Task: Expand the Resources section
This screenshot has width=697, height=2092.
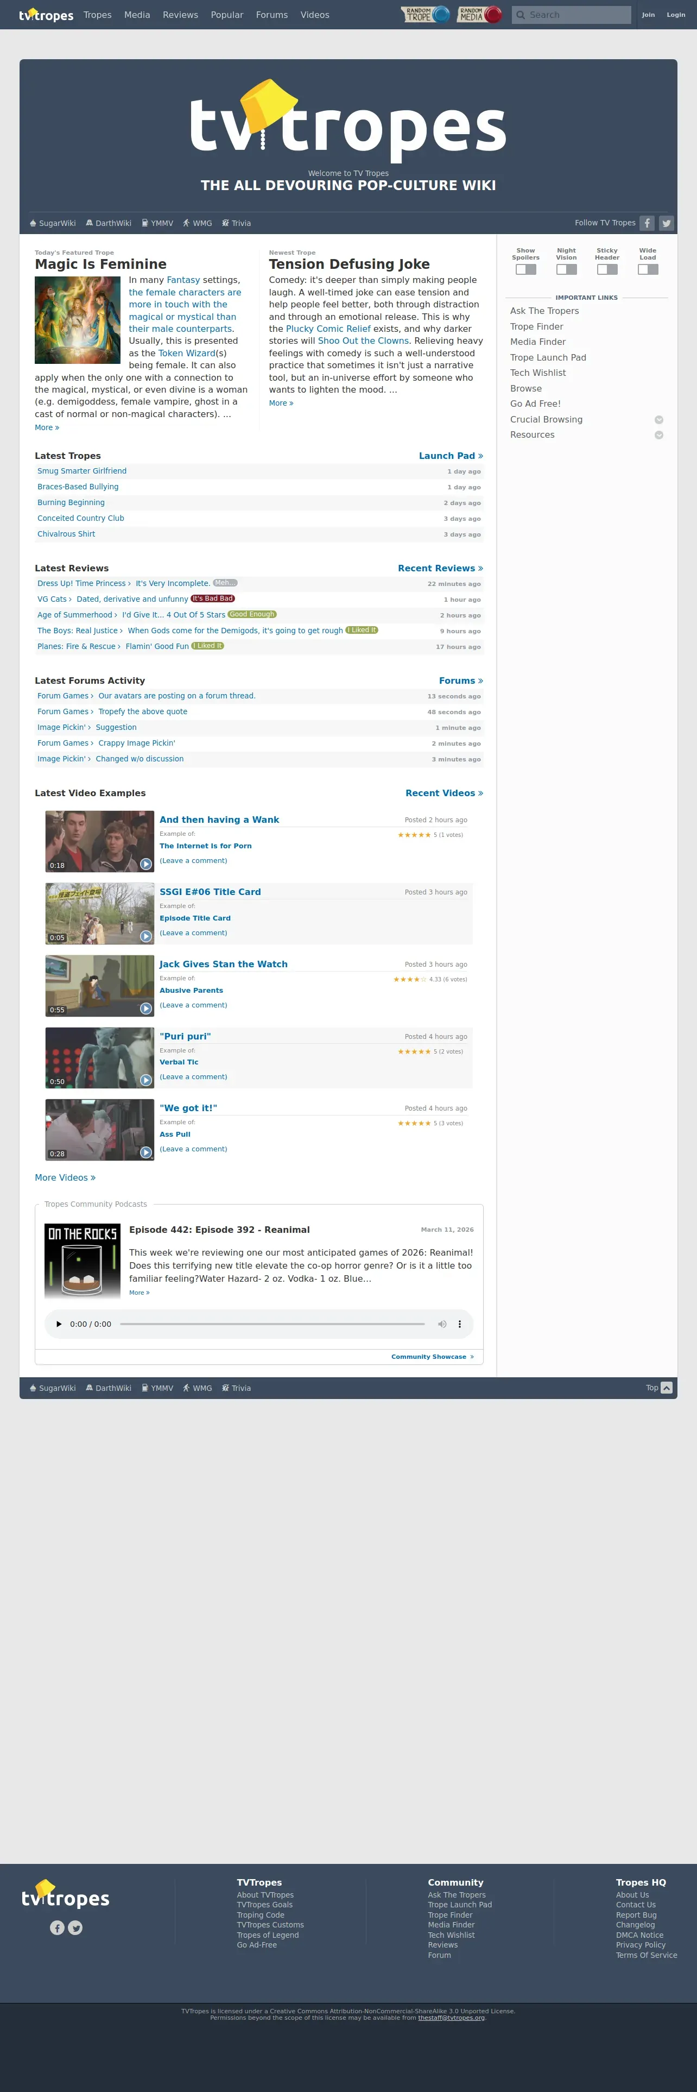Action: (x=659, y=436)
